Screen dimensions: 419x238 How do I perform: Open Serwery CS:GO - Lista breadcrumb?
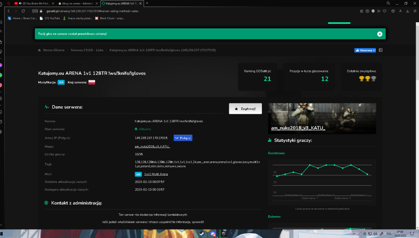[x=87, y=50]
